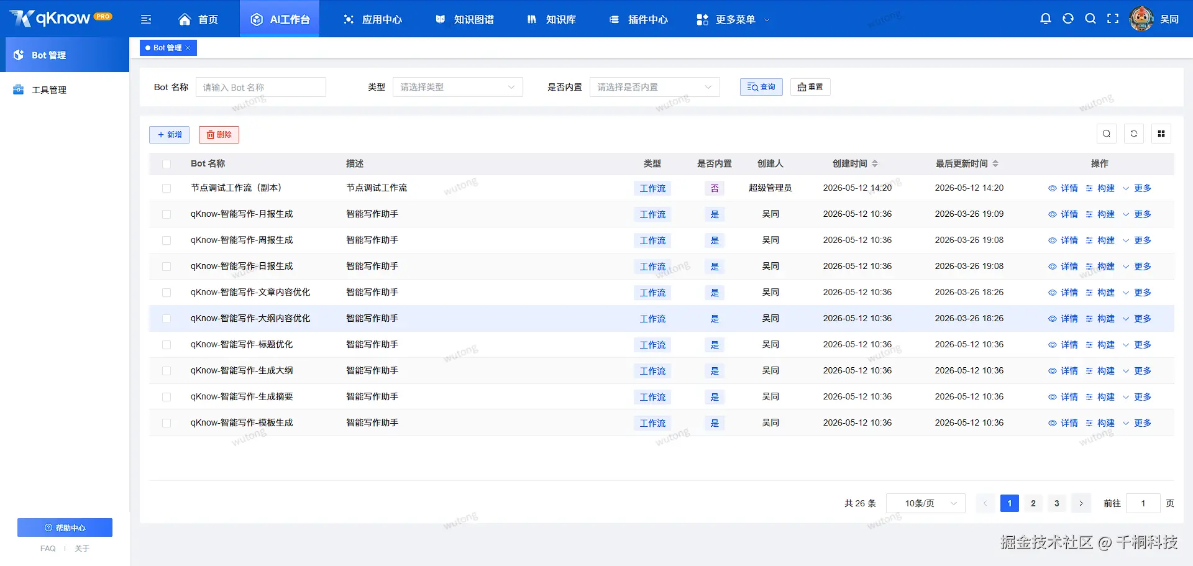
Task: Sort by 创建时间 column arrows
Action: 875,163
